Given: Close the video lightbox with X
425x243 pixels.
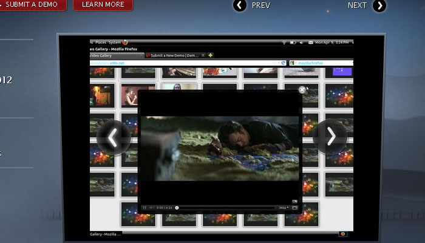Looking at the screenshot, I should pyautogui.click(x=302, y=90).
